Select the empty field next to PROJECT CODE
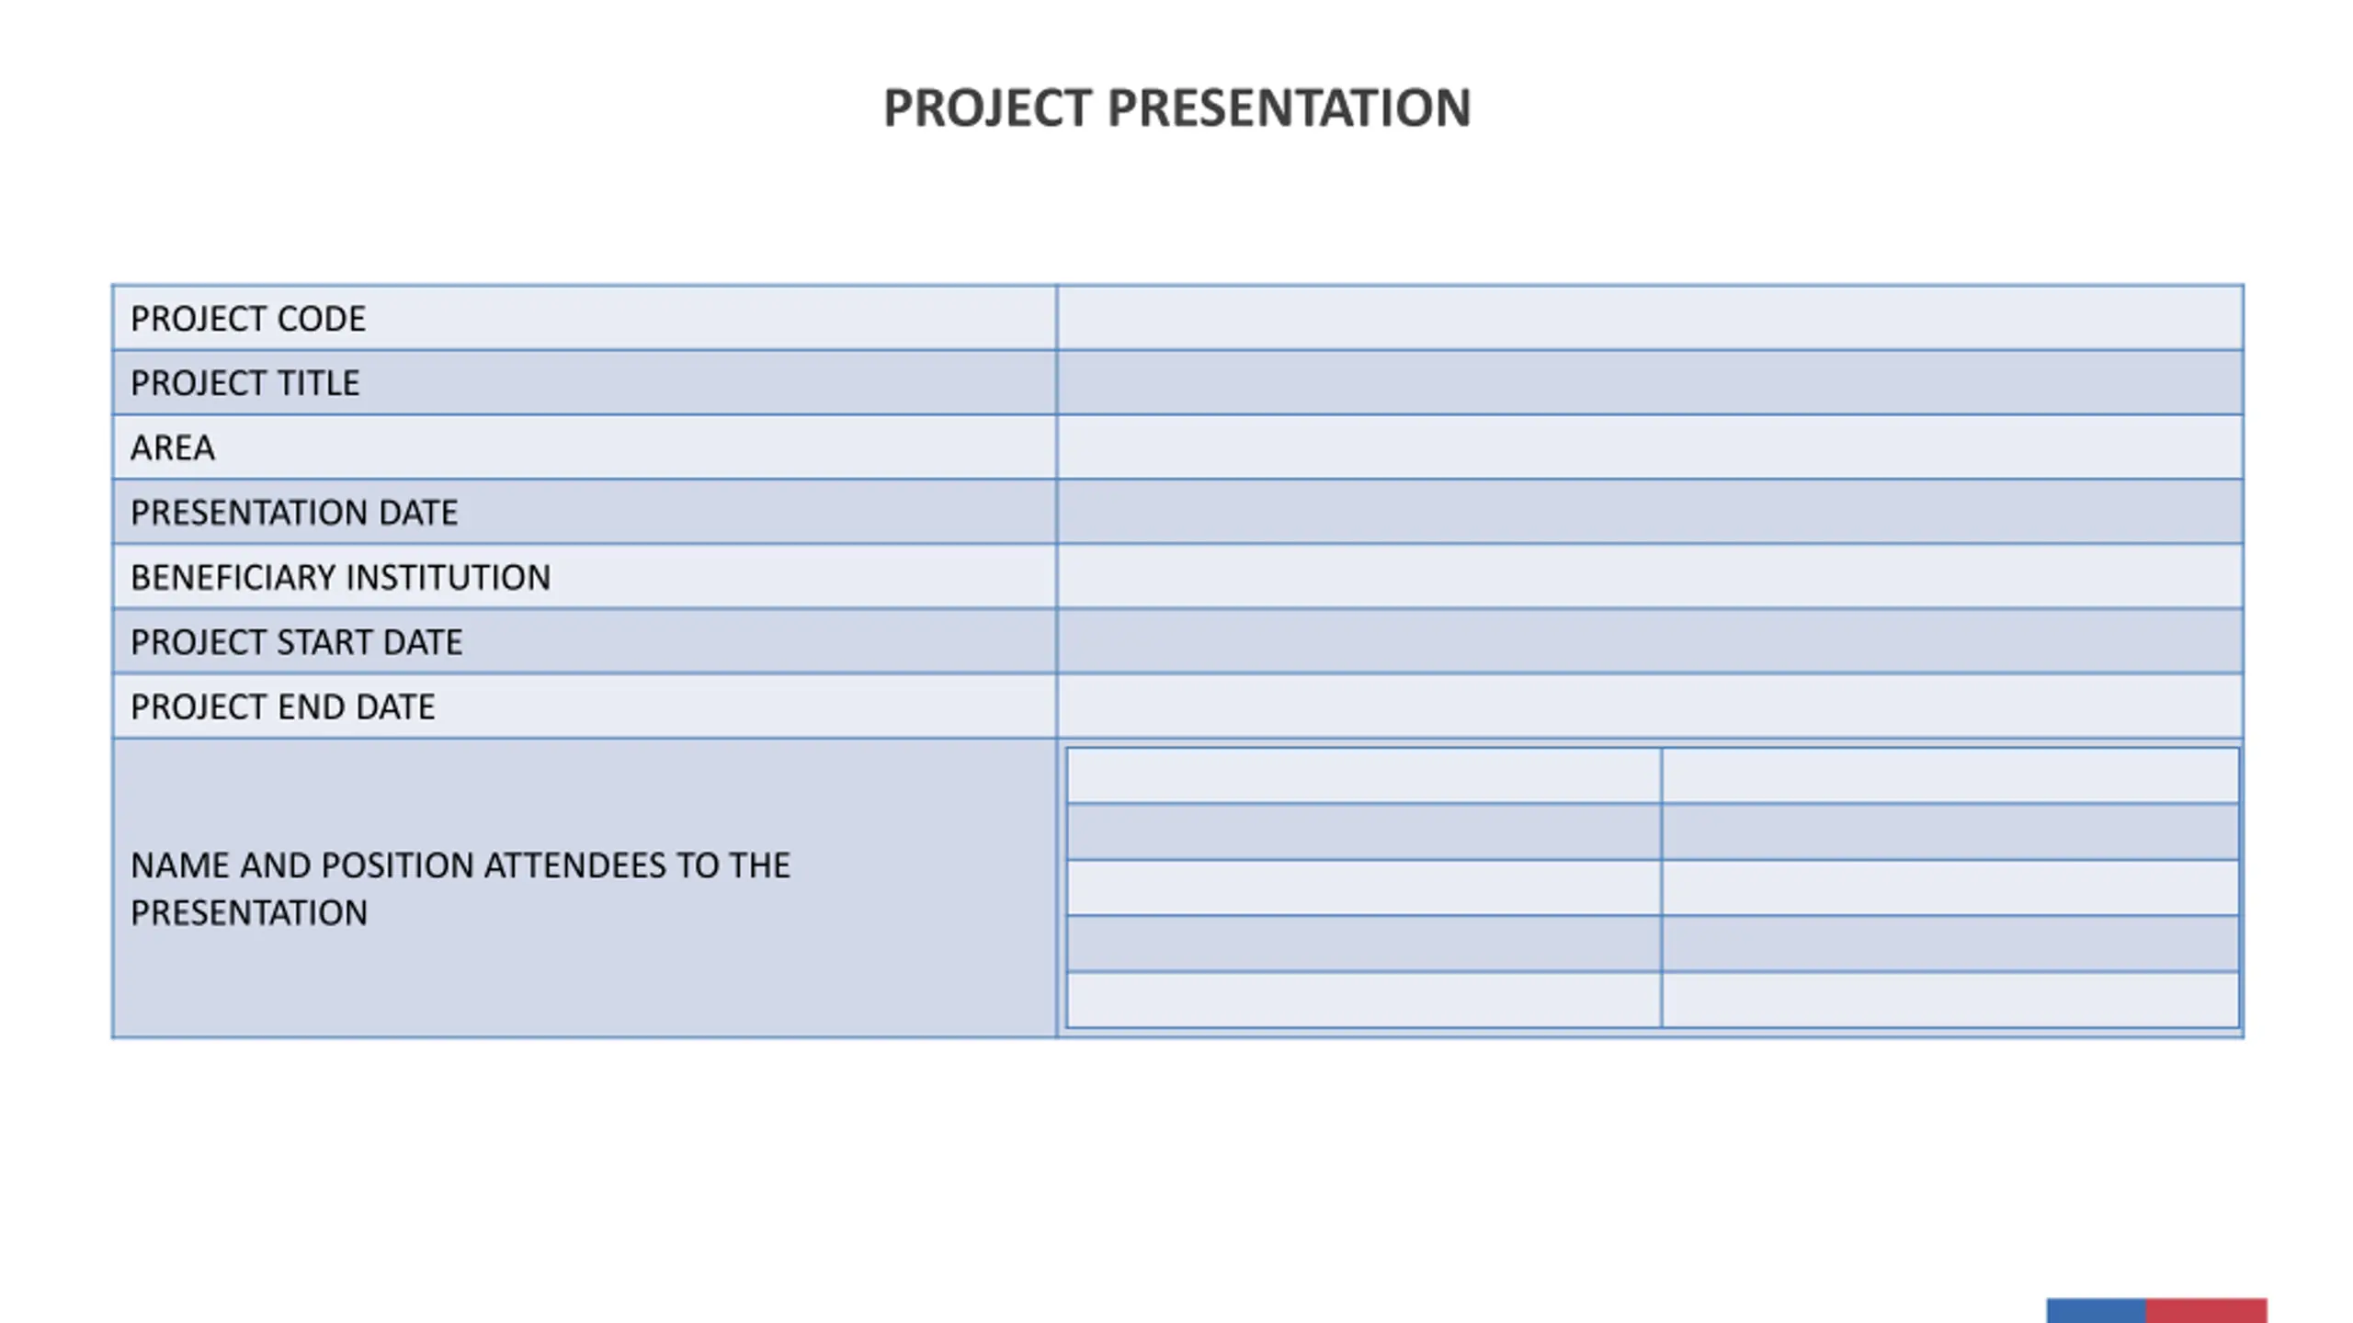The height and width of the screenshot is (1323, 2353). (x=1650, y=318)
